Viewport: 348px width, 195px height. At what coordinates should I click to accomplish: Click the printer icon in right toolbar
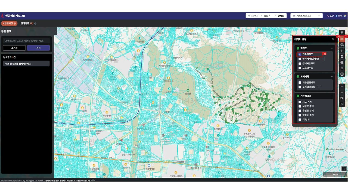click(342, 62)
